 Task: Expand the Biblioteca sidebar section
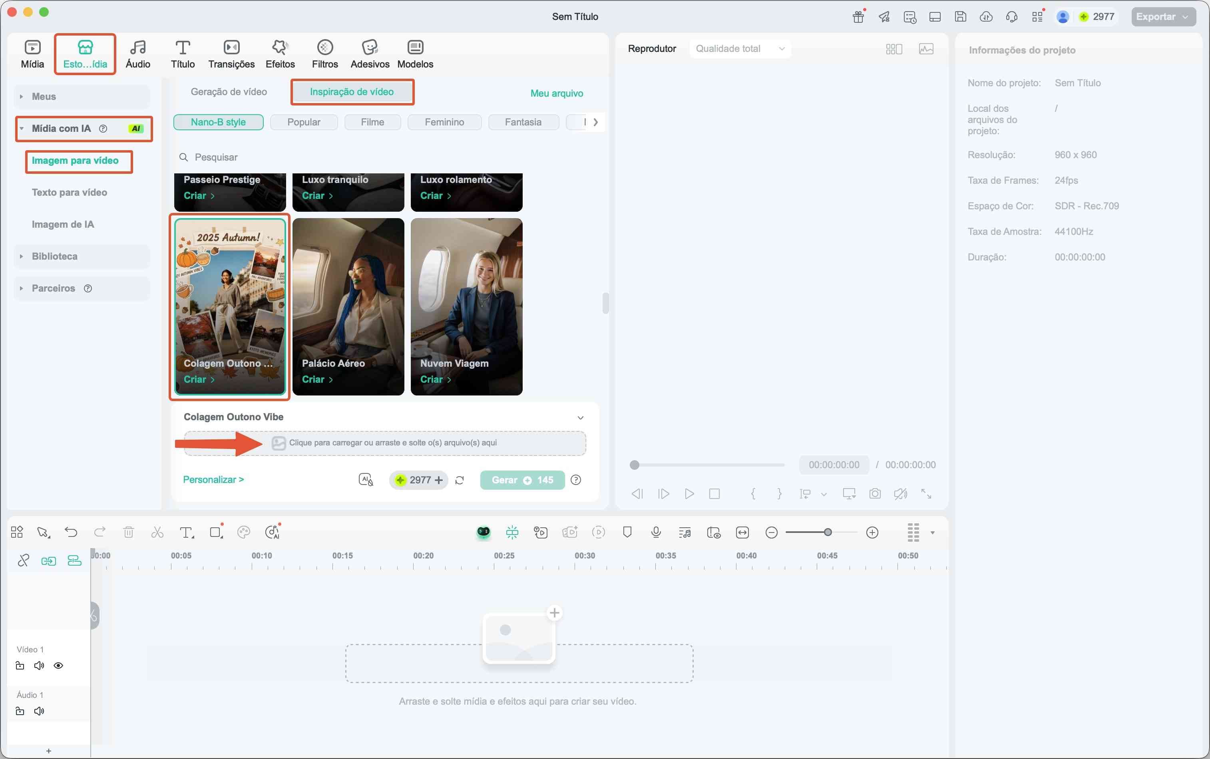pos(55,256)
